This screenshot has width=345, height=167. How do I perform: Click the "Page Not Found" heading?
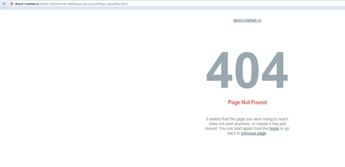tap(247, 102)
